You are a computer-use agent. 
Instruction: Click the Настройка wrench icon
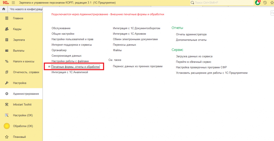[7, 83]
